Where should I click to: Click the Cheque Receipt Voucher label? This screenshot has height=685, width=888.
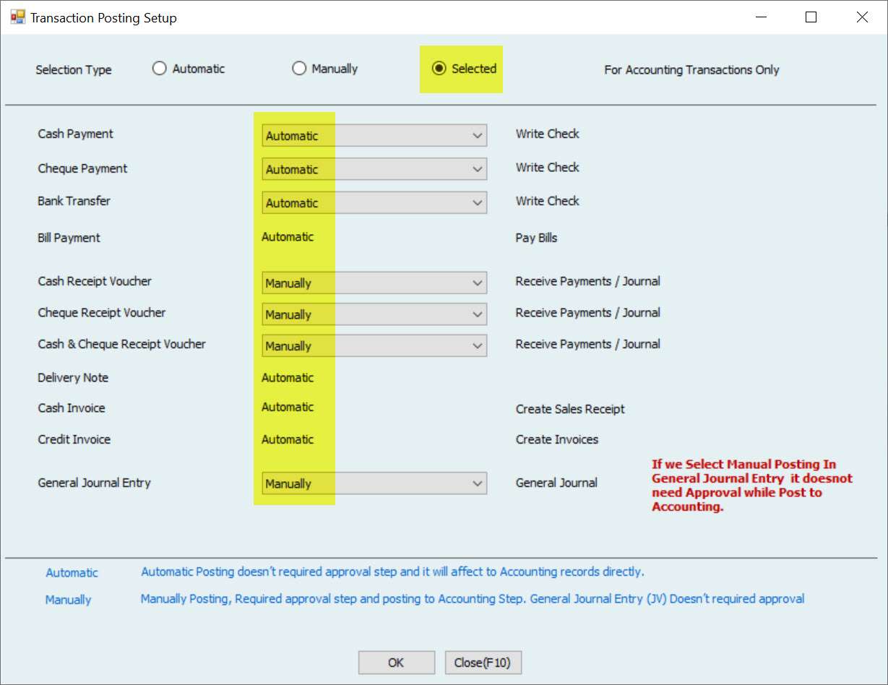point(102,313)
